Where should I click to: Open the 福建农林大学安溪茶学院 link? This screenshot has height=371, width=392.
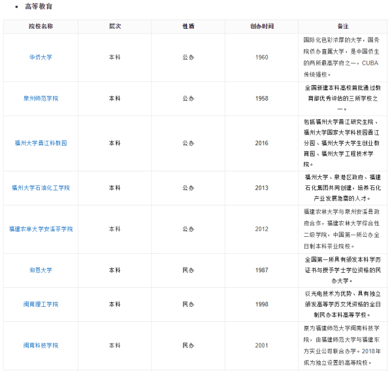pos(41,229)
